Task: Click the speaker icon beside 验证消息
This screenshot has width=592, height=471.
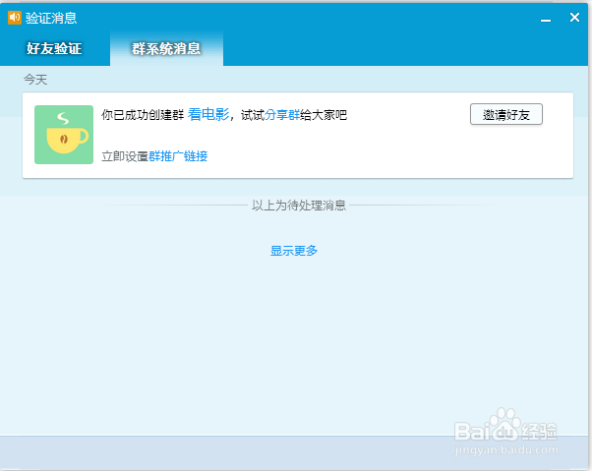Action: point(15,18)
